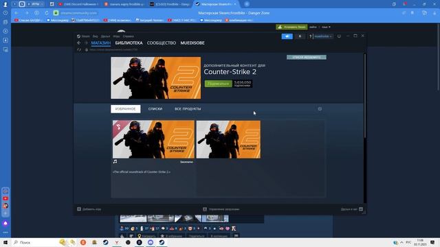Open Управление загрузками downloads manager
The width and height of the screenshot is (440, 247).
coord(221,209)
